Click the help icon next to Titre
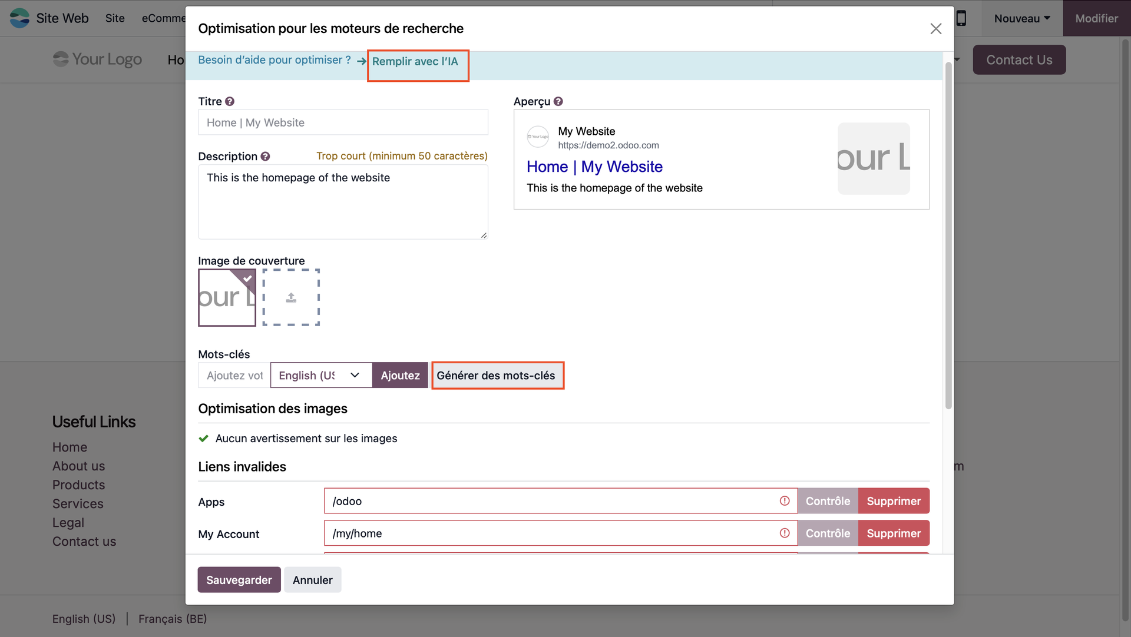The height and width of the screenshot is (637, 1131). (230, 101)
